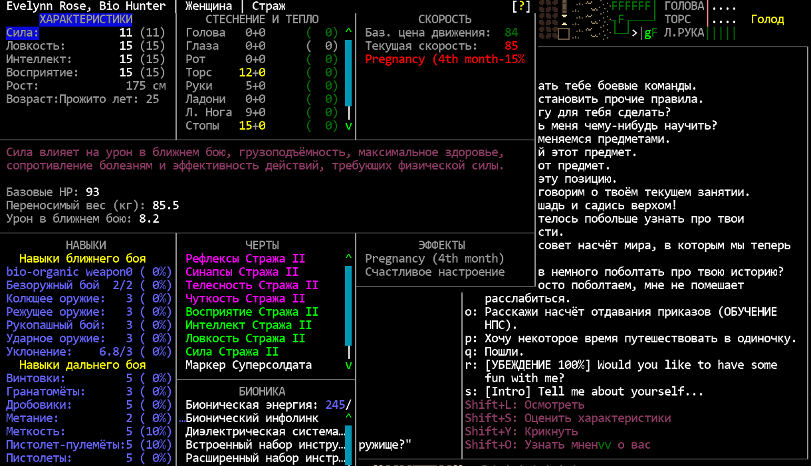Click yellow Голод hunger status

[767, 19]
